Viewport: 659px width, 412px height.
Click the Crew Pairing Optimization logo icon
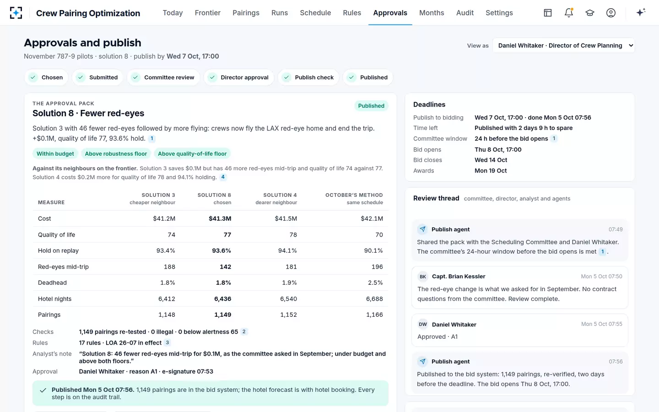tap(16, 13)
